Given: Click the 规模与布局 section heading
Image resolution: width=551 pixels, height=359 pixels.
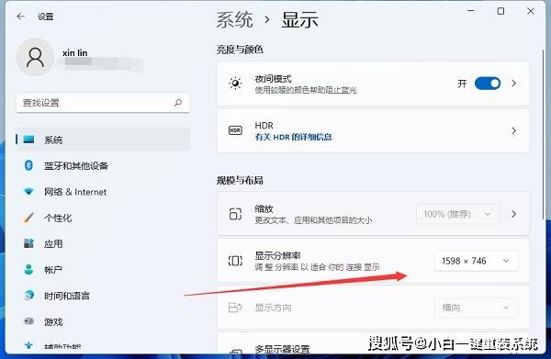Looking at the screenshot, I should pyautogui.click(x=240, y=181).
